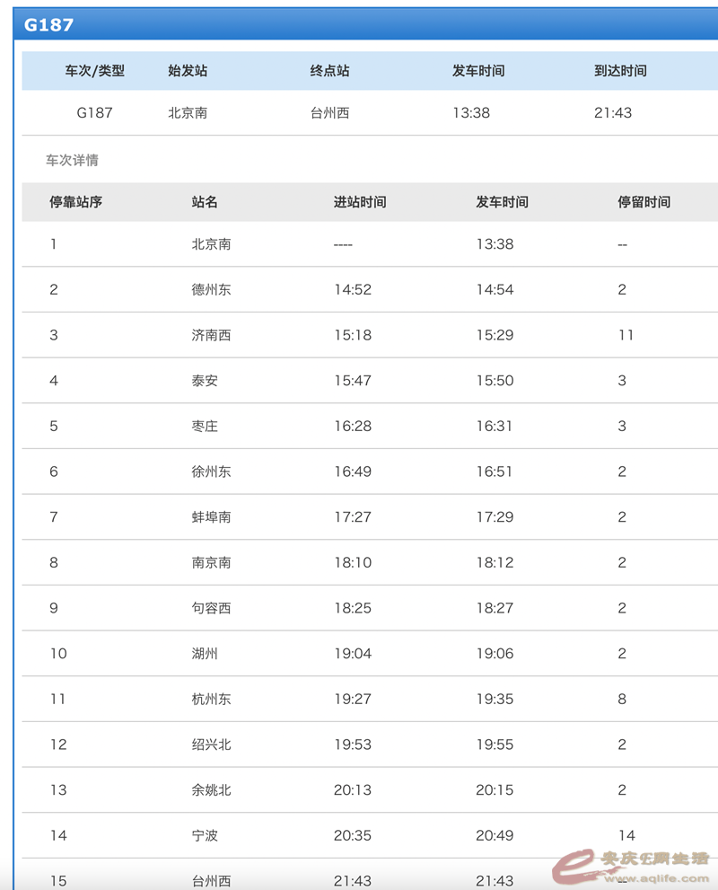Click arrival time 15:18 for 济南西
Viewport: 718px width, 890px height.
pyautogui.click(x=352, y=335)
